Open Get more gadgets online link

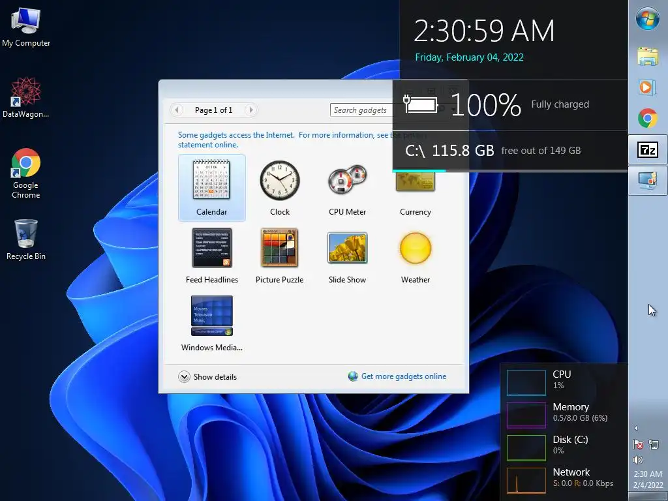click(x=403, y=376)
